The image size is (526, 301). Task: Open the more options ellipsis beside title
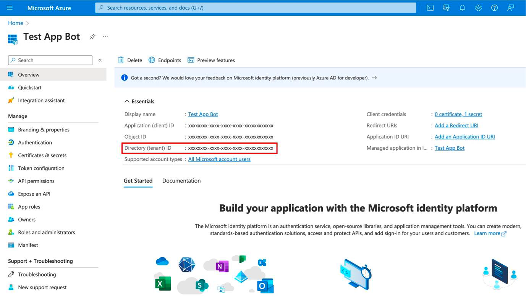click(x=105, y=37)
